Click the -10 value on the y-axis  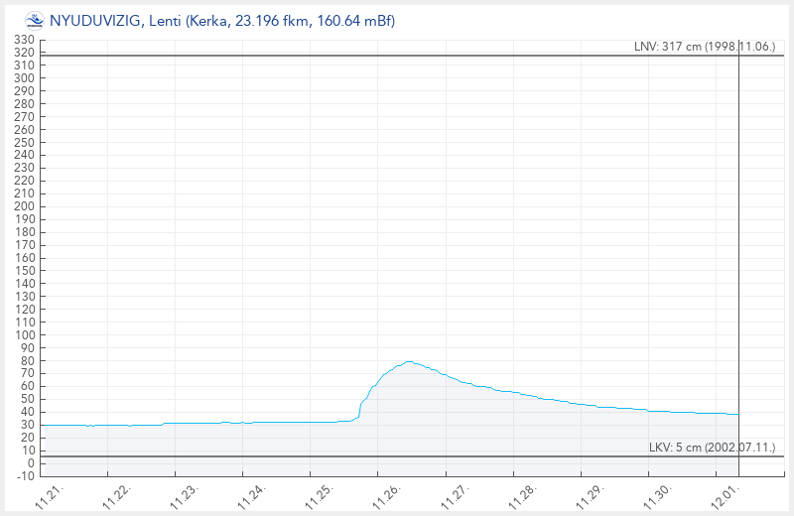point(25,476)
